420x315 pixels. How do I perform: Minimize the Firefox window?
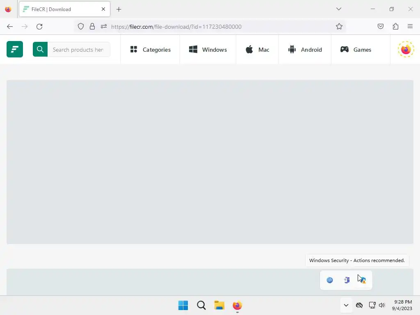click(x=373, y=9)
